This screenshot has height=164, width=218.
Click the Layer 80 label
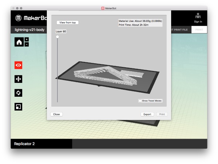pyautogui.click(x=61, y=31)
